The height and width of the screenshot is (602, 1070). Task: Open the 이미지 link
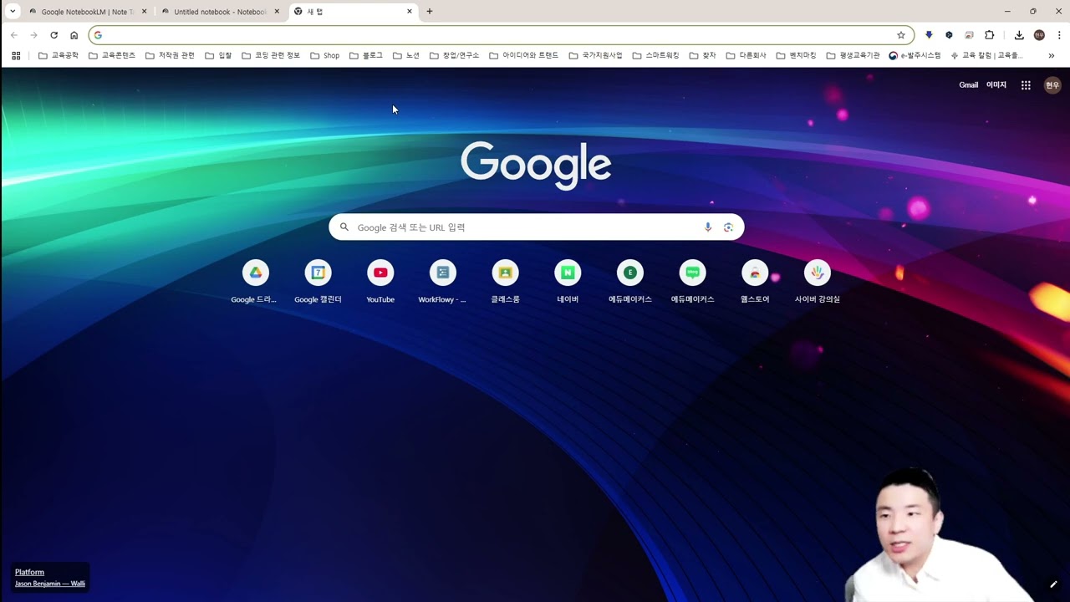[x=996, y=85]
